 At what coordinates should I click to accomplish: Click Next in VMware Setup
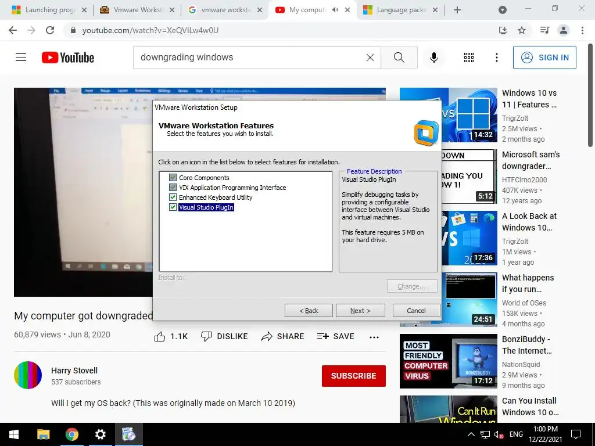click(360, 311)
